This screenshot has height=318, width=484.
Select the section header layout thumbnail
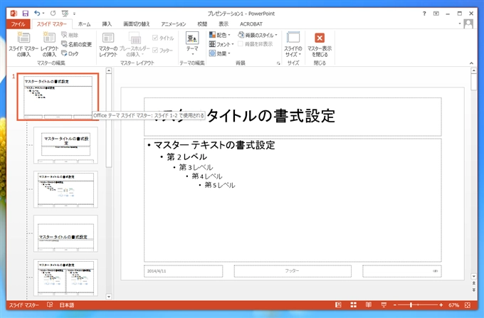click(x=65, y=233)
